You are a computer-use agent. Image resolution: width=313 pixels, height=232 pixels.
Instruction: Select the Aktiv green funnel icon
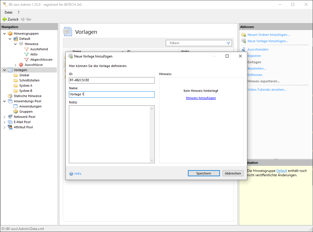click(27, 54)
